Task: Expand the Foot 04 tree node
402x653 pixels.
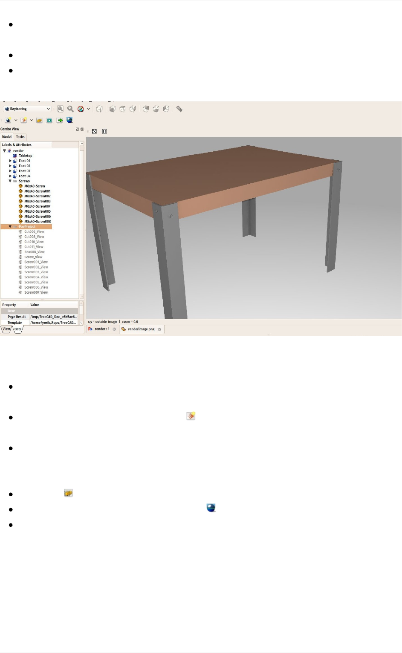Action: point(10,176)
